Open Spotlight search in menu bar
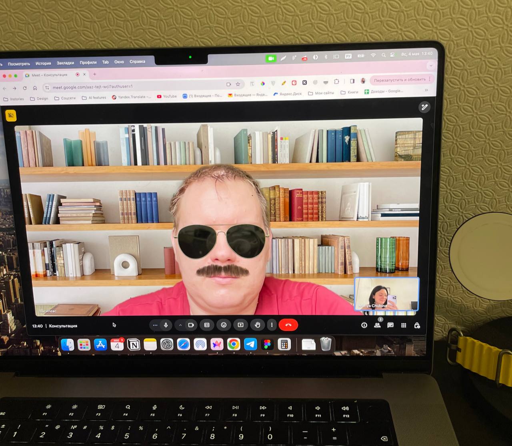Viewport: 512px width, 446px height. (x=384, y=55)
